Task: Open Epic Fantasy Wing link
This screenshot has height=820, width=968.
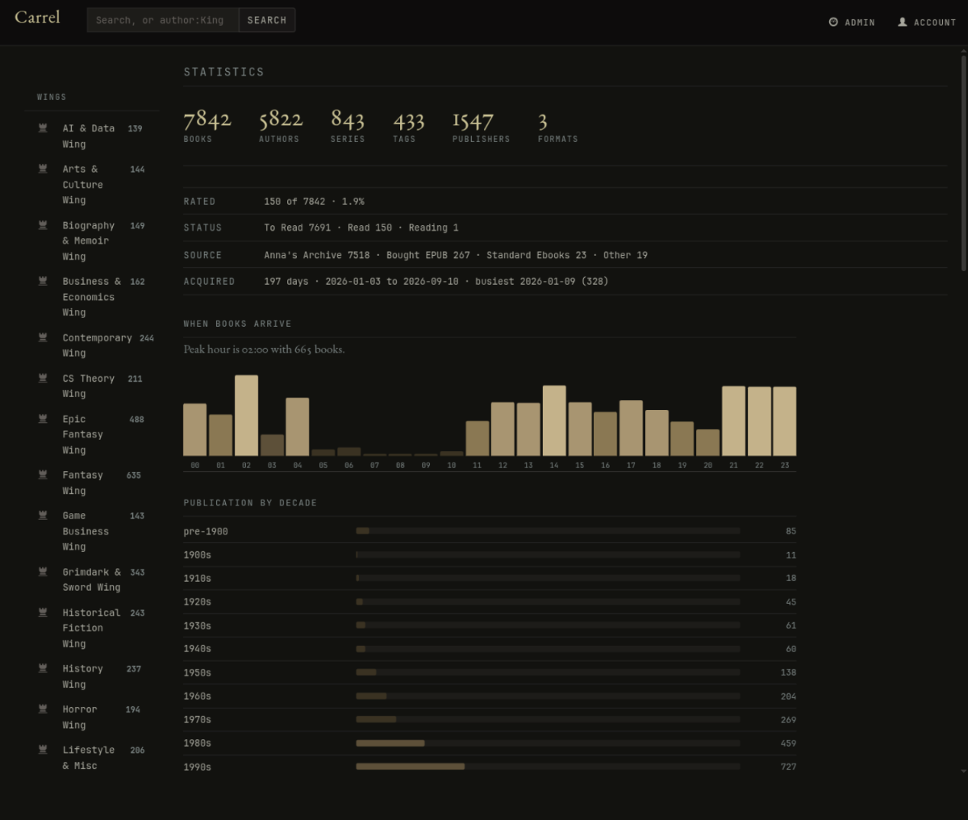Action: (x=82, y=434)
